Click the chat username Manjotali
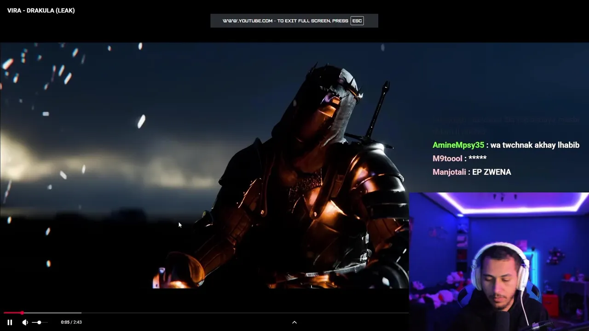The width and height of the screenshot is (589, 331). (449, 172)
